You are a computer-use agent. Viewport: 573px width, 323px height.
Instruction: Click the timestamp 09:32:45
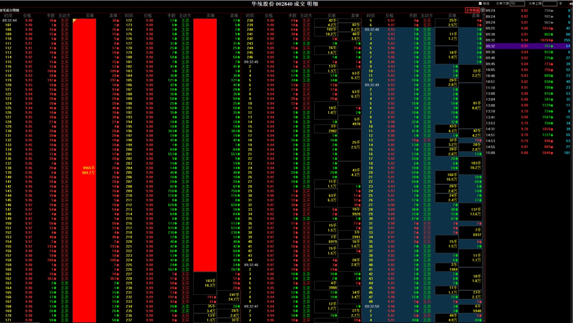tap(251, 61)
